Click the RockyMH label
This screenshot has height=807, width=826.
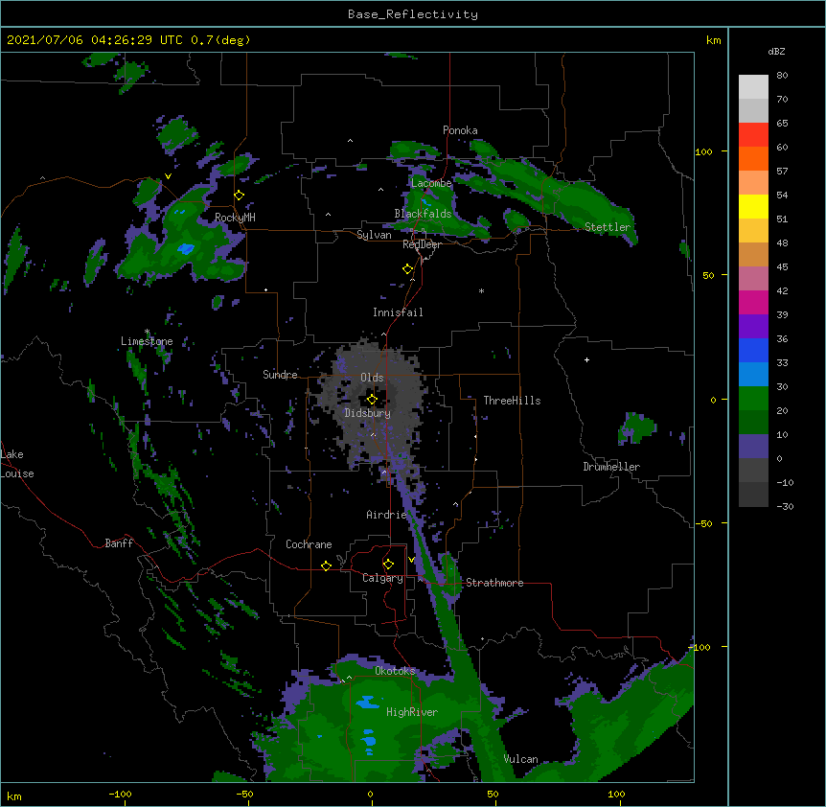(235, 218)
